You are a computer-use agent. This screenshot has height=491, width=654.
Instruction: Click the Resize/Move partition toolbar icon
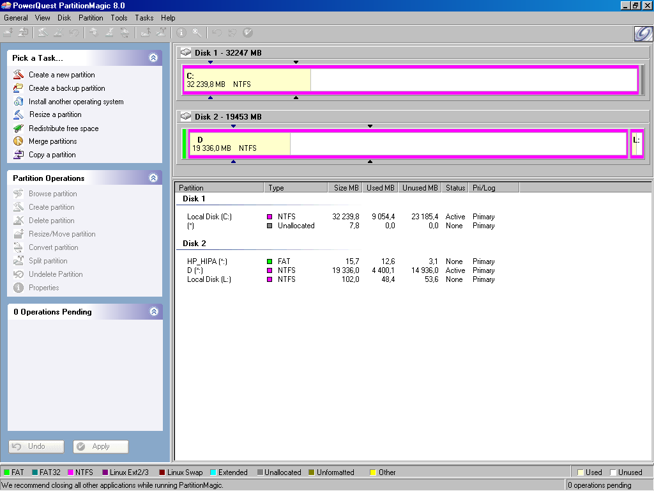[8, 33]
